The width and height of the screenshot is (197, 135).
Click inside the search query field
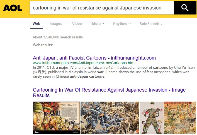tap(102, 8)
